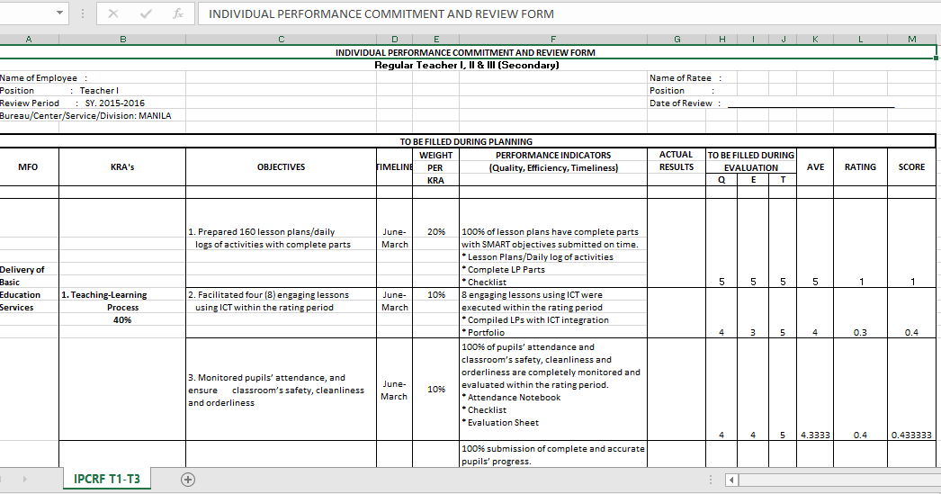Click sheet tab next navigation arrow

pyautogui.click(x=24, y=479)
